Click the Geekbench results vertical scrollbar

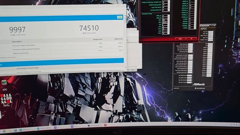pyautogui.click(x=125, y=41)
